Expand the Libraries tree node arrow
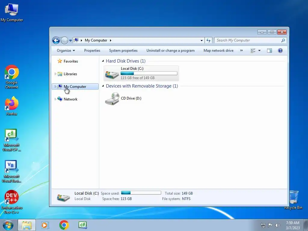This screenshot has width=308, height=231. (x=55, y=74)
